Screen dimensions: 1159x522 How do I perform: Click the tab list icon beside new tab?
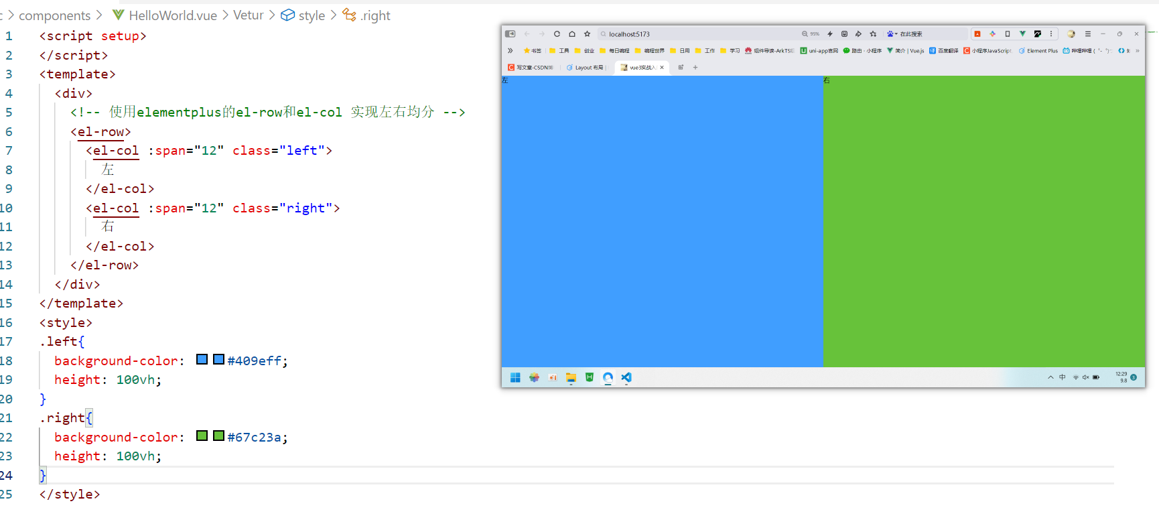tap(681, 67)
